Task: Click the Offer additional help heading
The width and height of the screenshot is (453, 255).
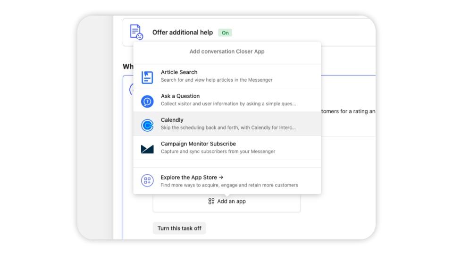Action: pyautogui.click(x=183, y=33)
